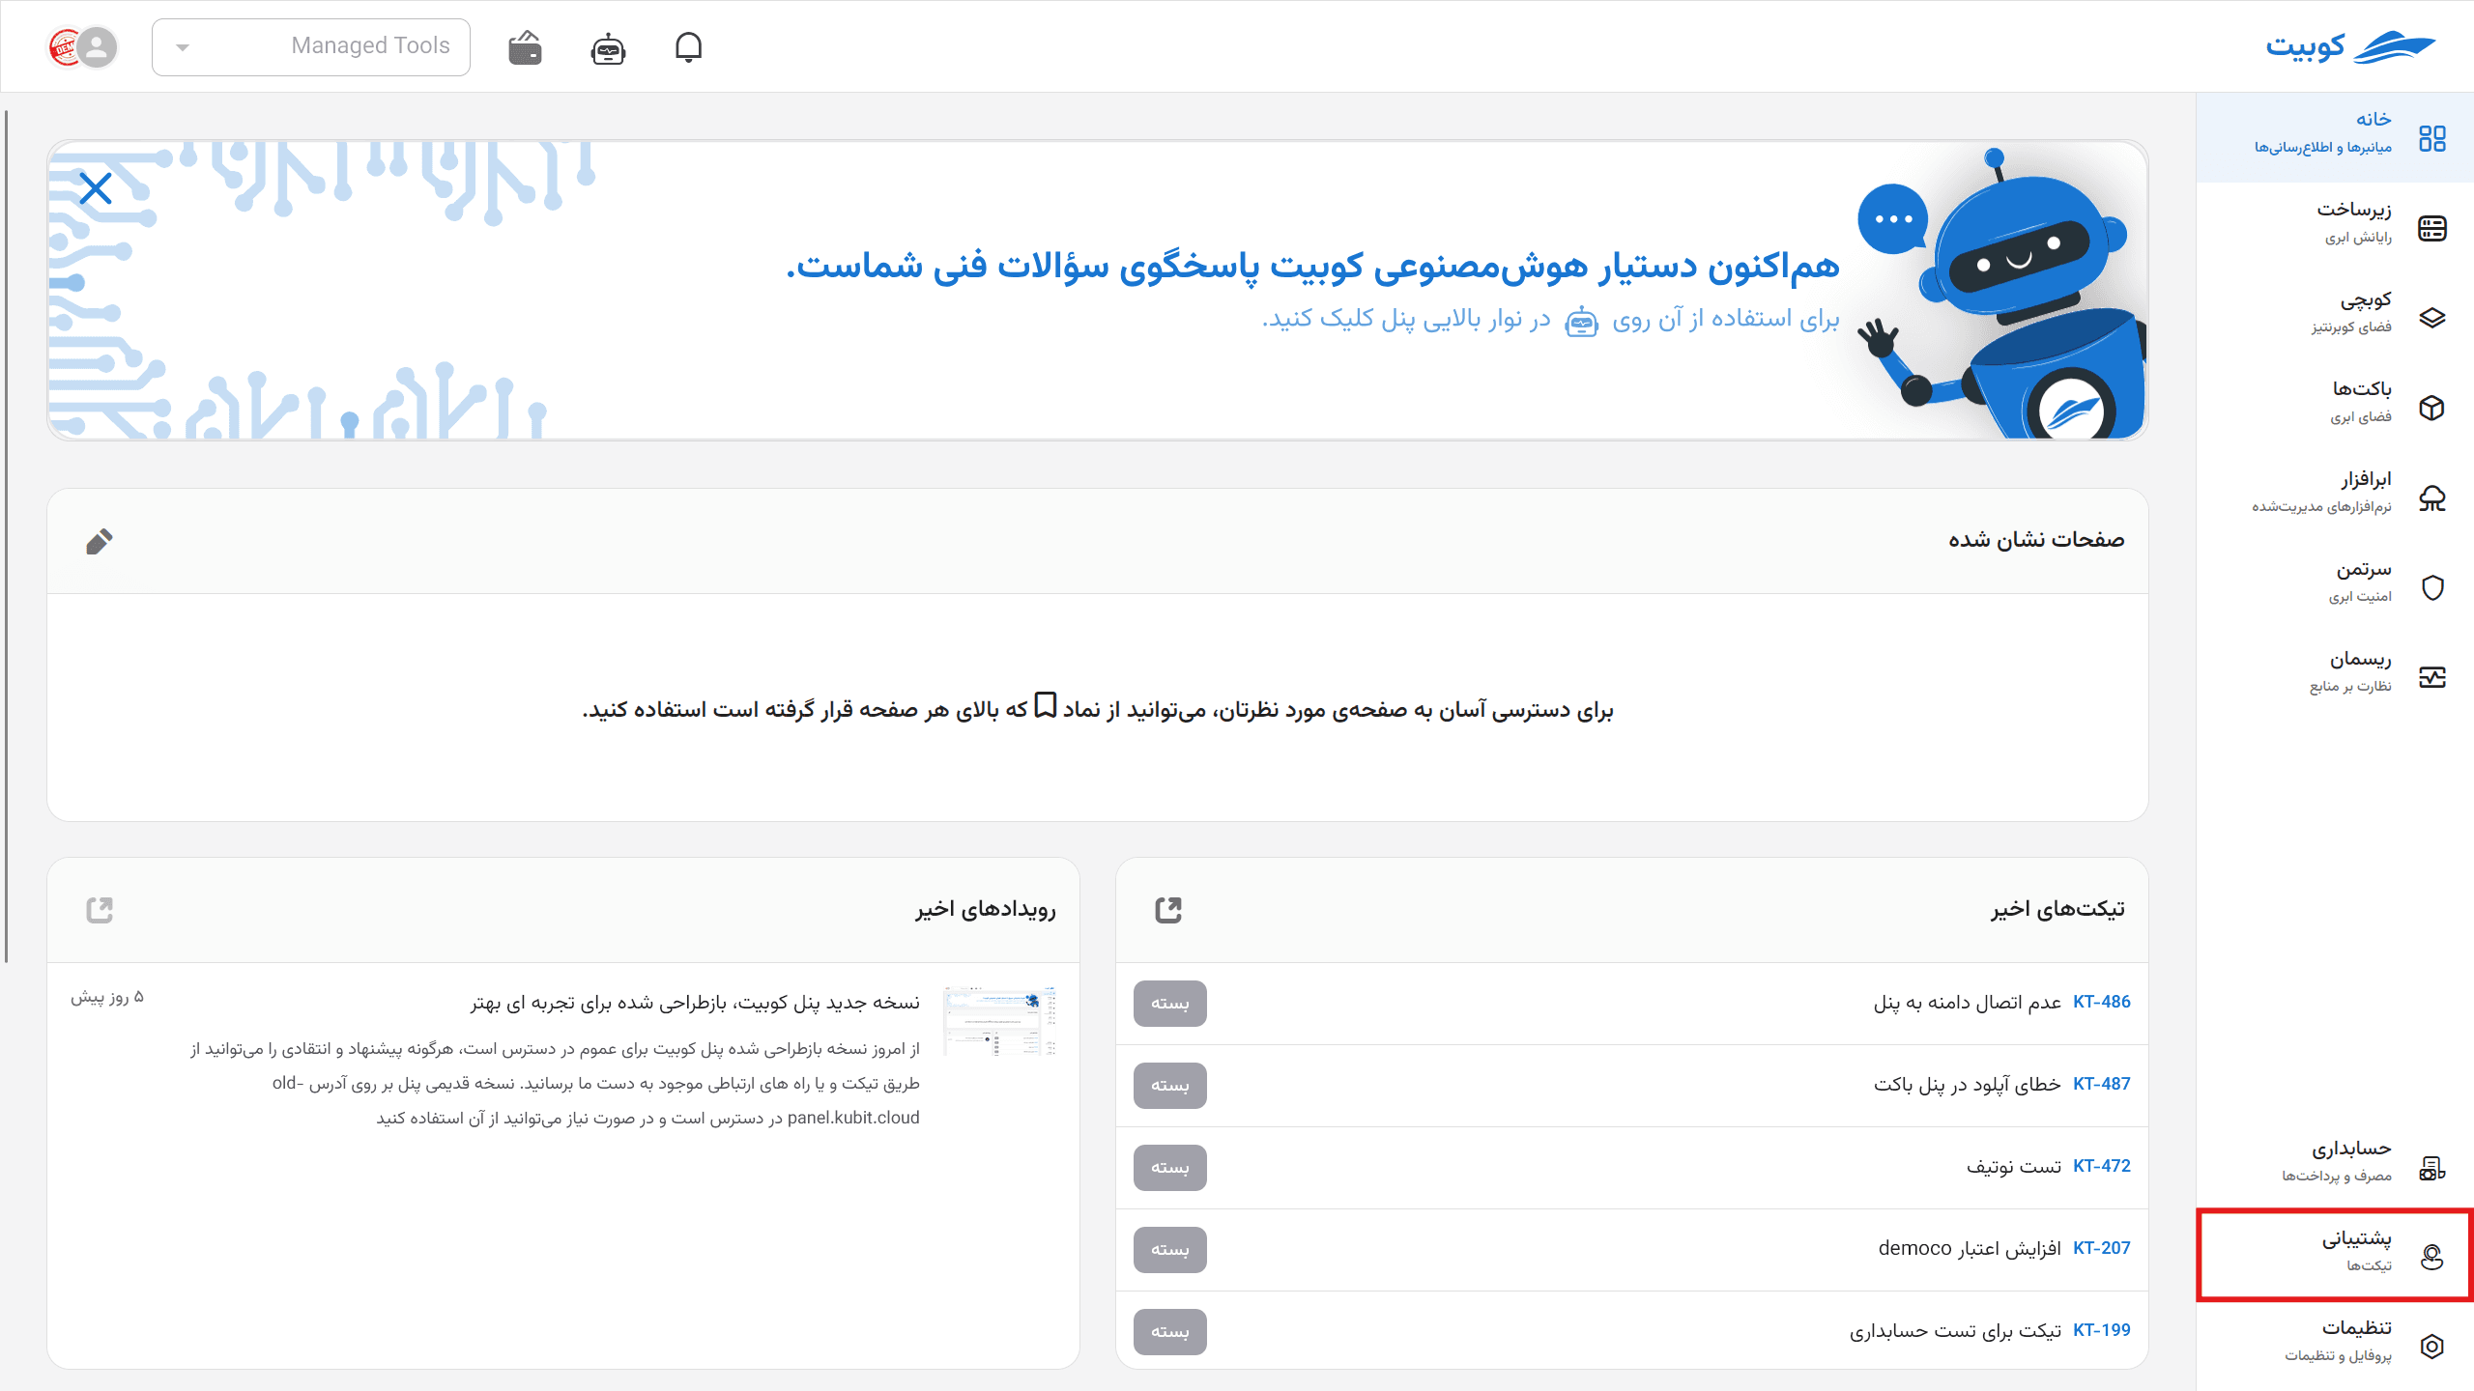Open the AI assistant robot icon
The height and width of the screenshot is (1391, 2474).
point(608,47)
